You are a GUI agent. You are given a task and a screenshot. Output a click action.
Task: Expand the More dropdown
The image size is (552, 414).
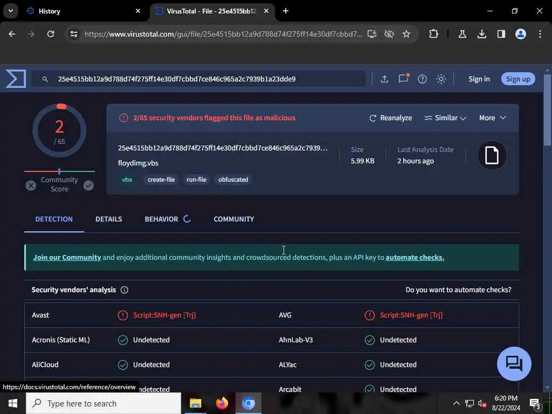pyautogui.click(x=493, y=118)
